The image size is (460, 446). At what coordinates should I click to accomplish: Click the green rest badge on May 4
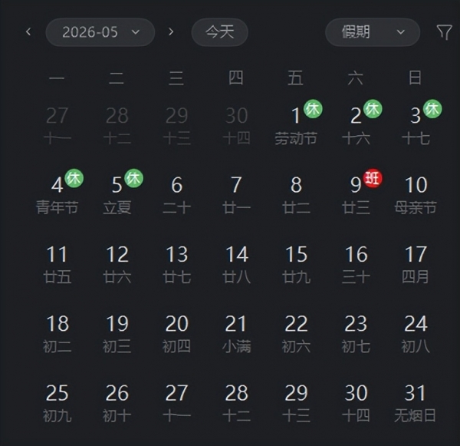[74, 179]
